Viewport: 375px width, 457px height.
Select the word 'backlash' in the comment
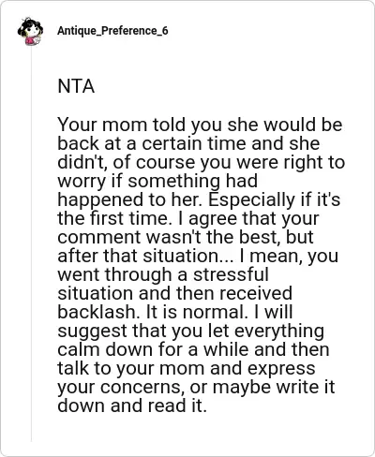pos(96,312)
